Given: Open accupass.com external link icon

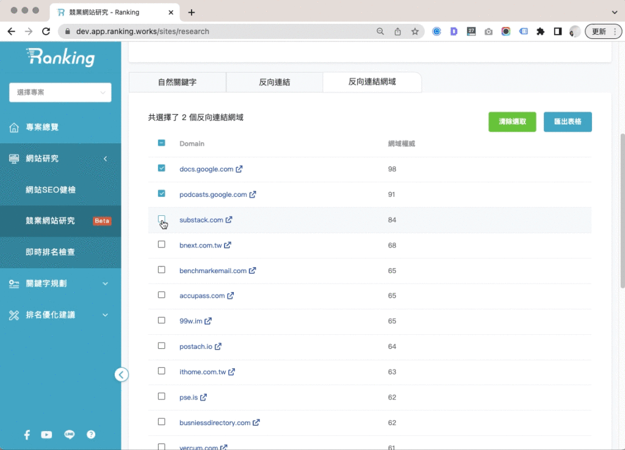Looking at the screenshot, I should tap(230, 296).
